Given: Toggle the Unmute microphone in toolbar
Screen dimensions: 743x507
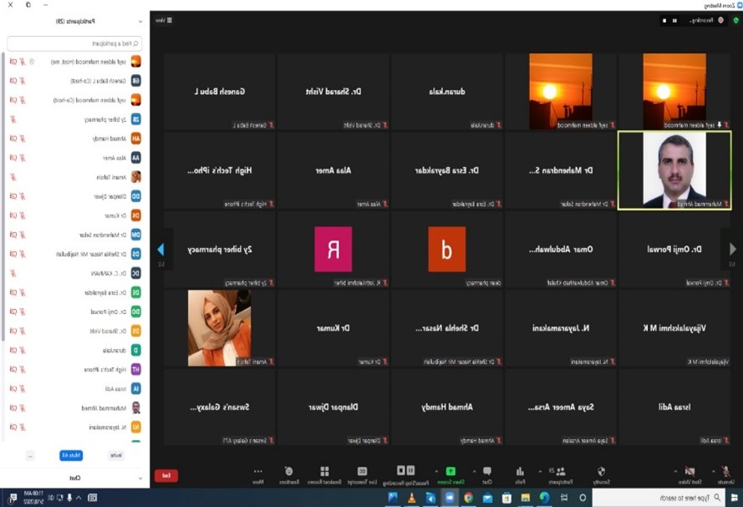Looking at the screenshot, I should pyautogui.click(x=725, y=473).
